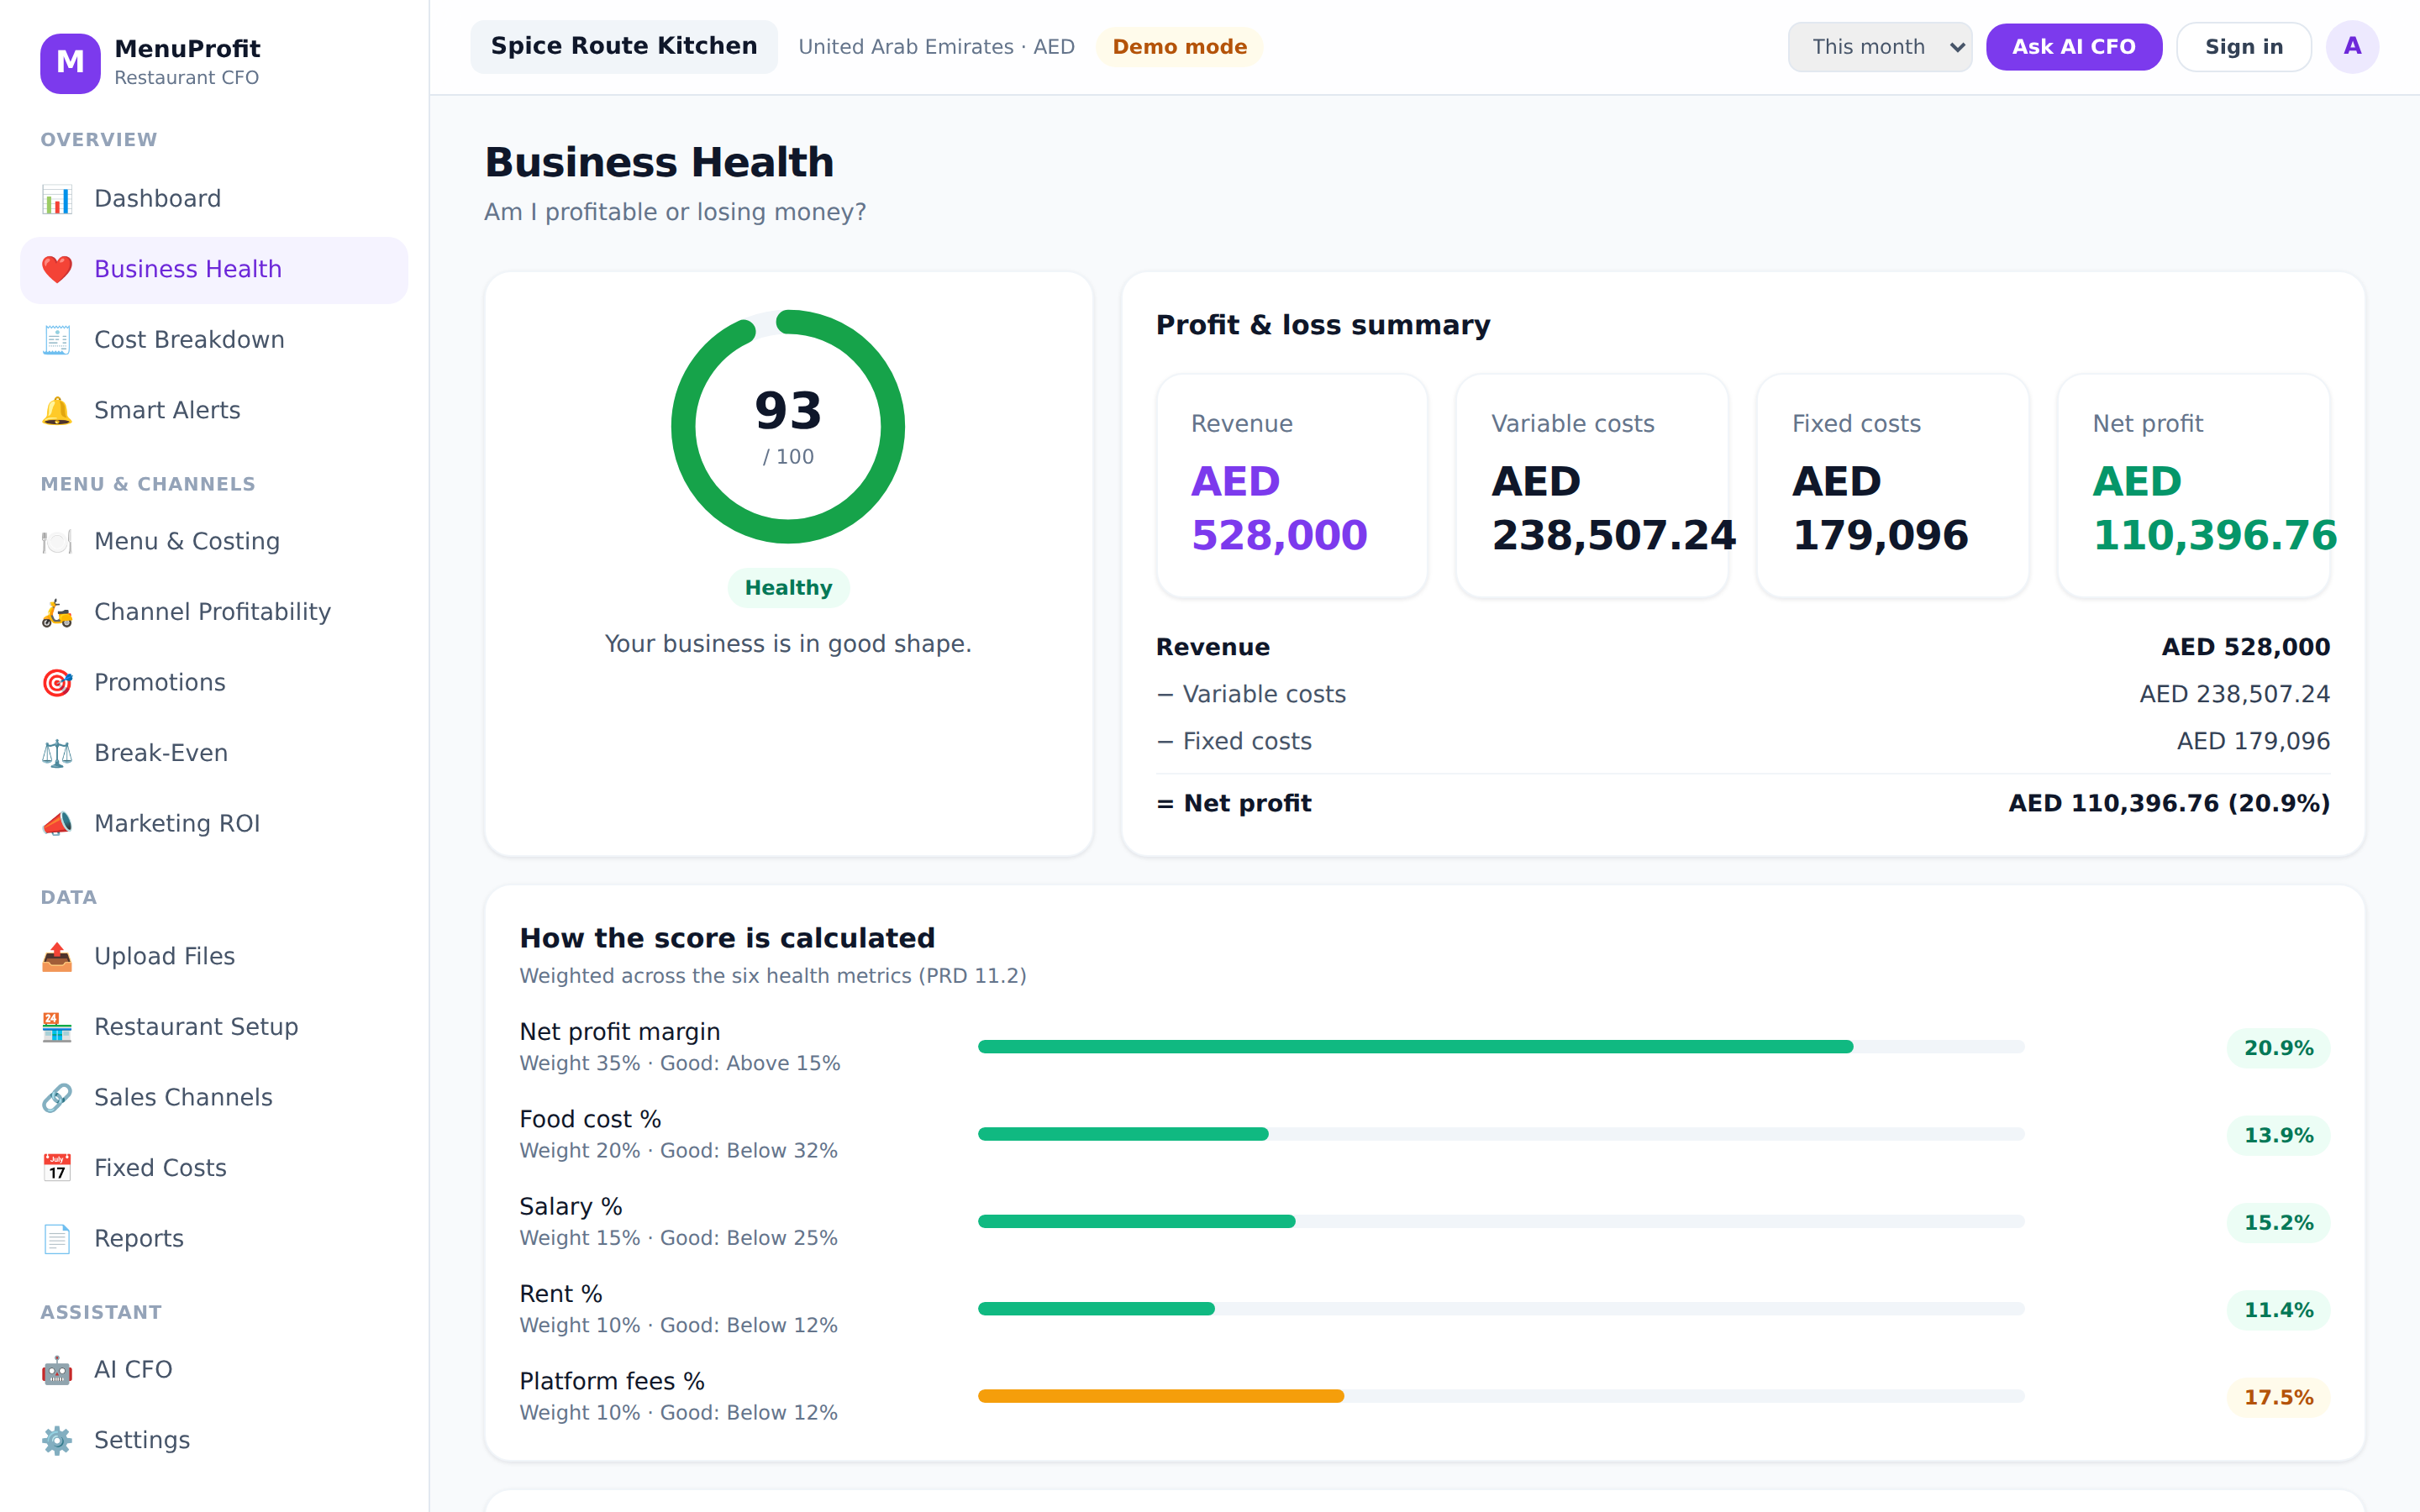Open the AI CFO assistant
This screenshot has height=1512, width=2420.
[214, 1369]
